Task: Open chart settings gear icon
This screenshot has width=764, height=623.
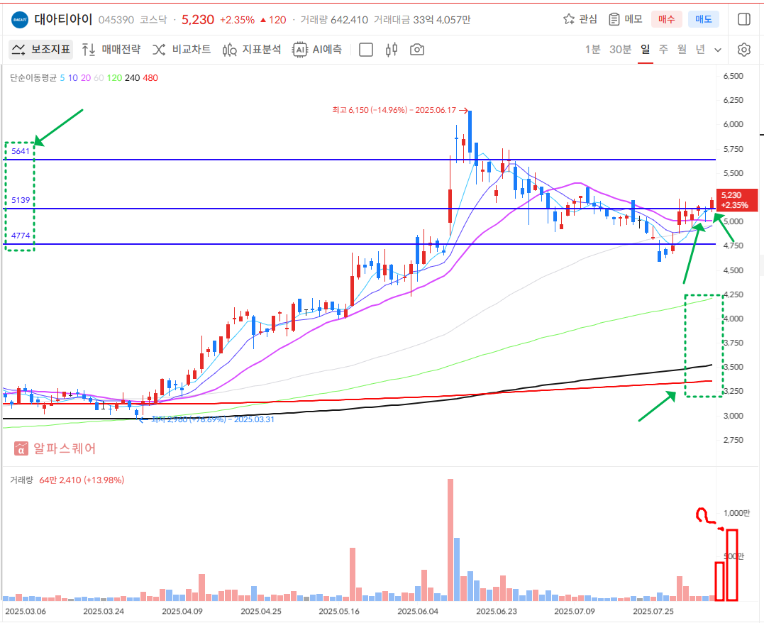Action: (x=744, y=49)
